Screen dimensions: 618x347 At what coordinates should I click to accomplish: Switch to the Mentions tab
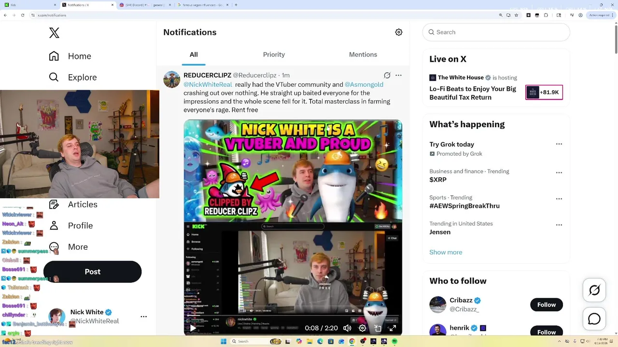click(363, 54)
